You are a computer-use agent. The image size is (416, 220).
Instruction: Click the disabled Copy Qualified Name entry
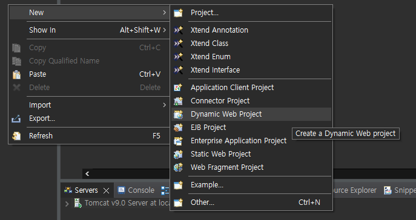coord(89,61)
